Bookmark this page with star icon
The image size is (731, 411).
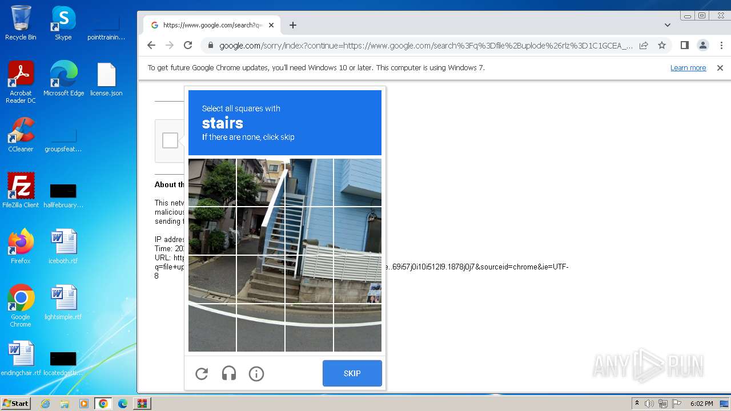click(662, 45)
